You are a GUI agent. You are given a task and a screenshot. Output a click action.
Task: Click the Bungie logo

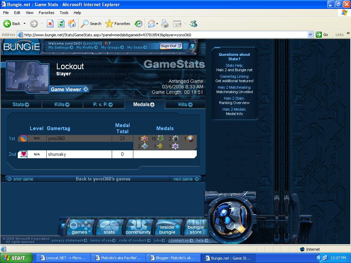(22, 47)
